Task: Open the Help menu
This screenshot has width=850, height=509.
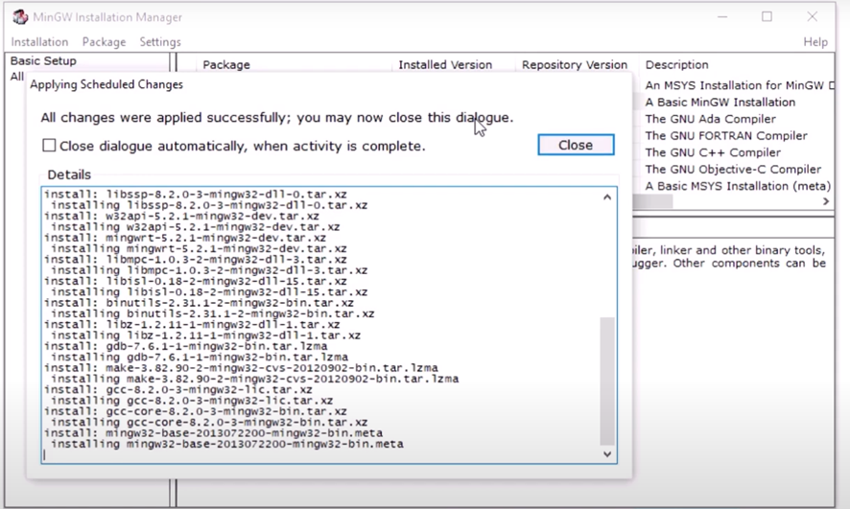Action: 815,42
